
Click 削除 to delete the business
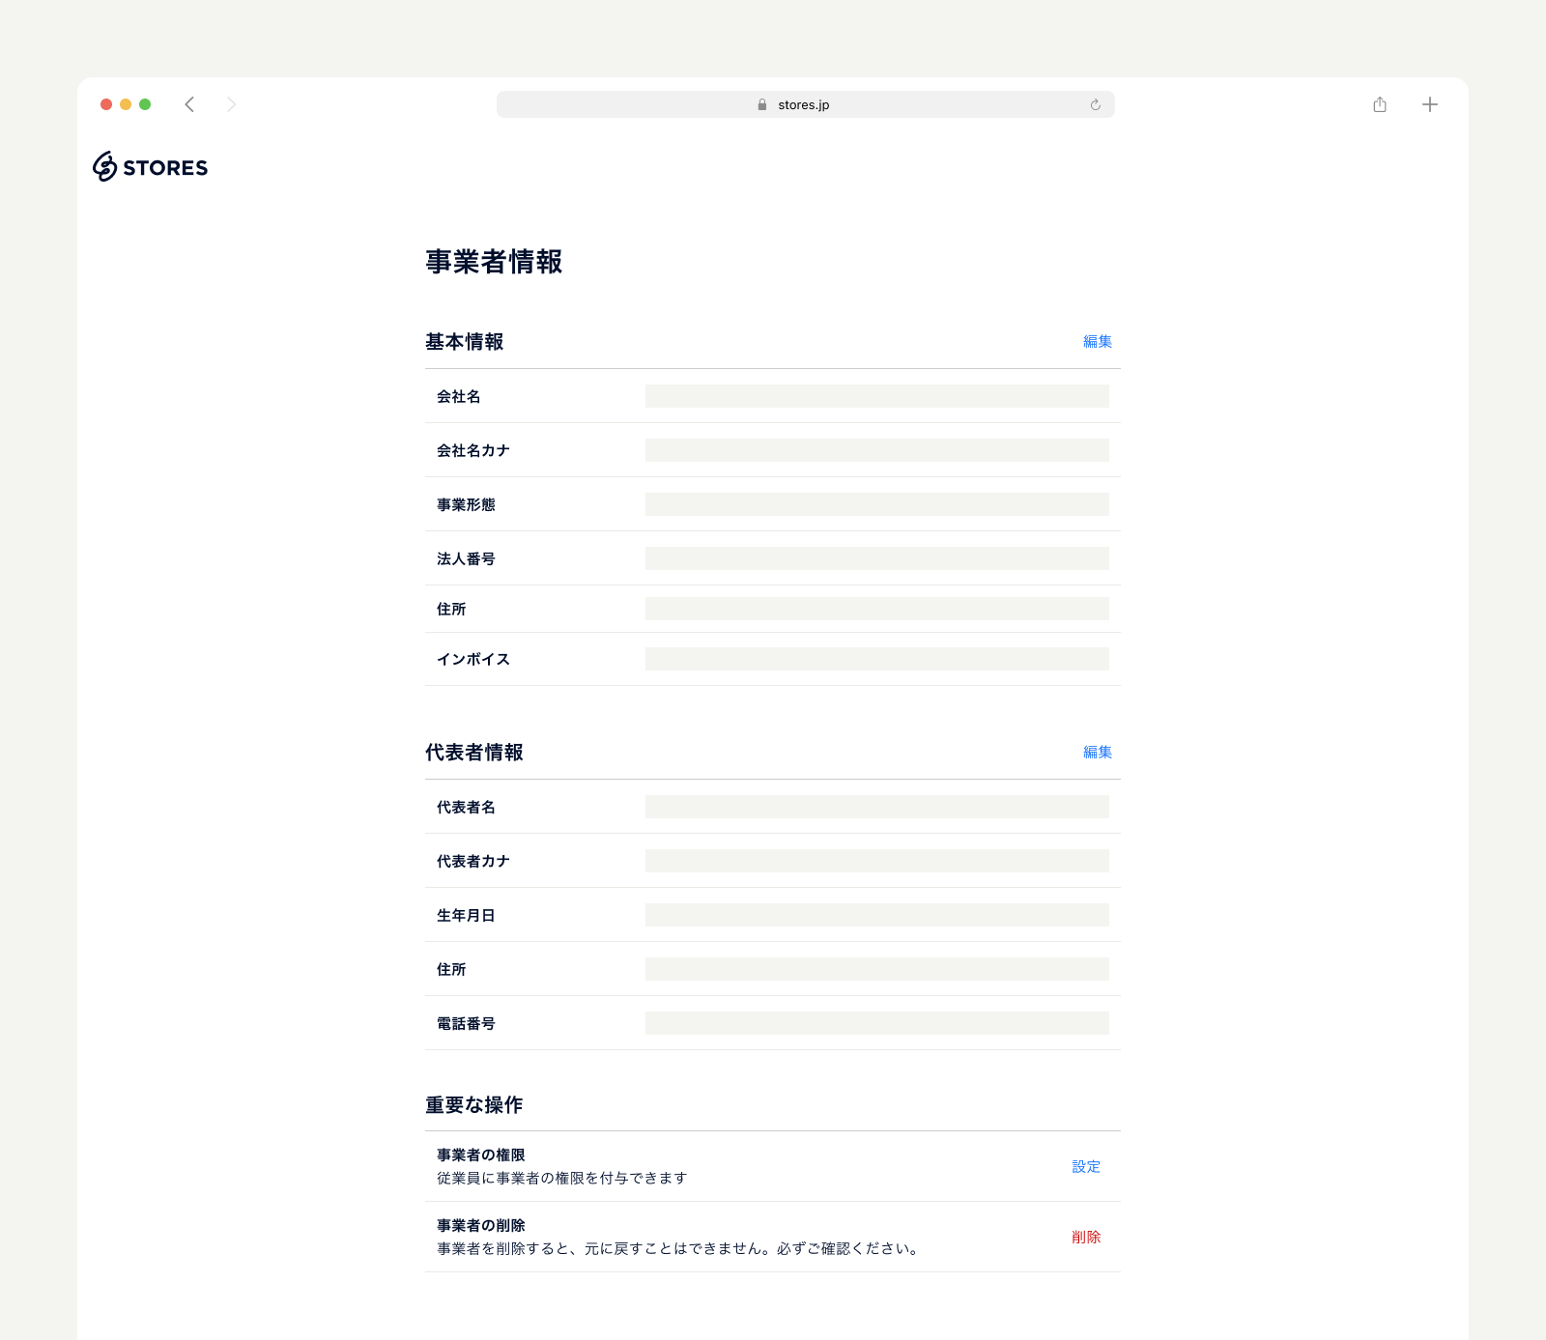(1086, 1237)
